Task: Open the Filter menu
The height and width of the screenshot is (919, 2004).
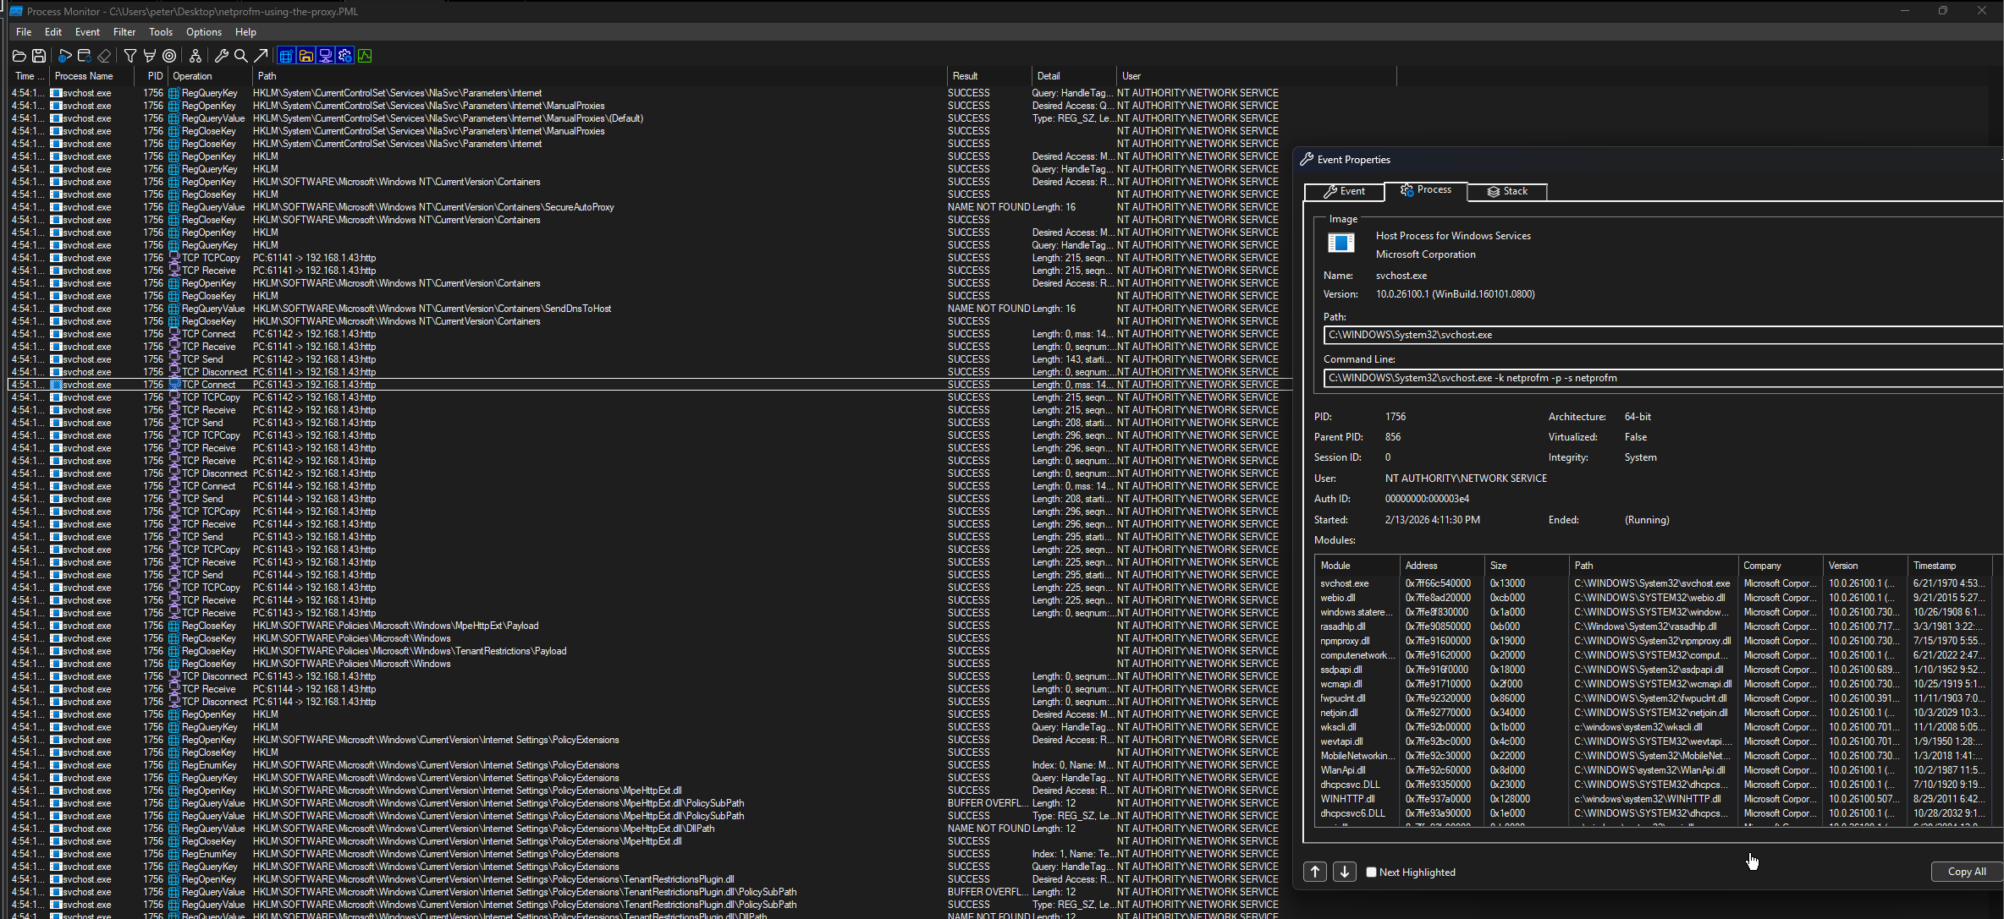Action: [x=124, y=32]
